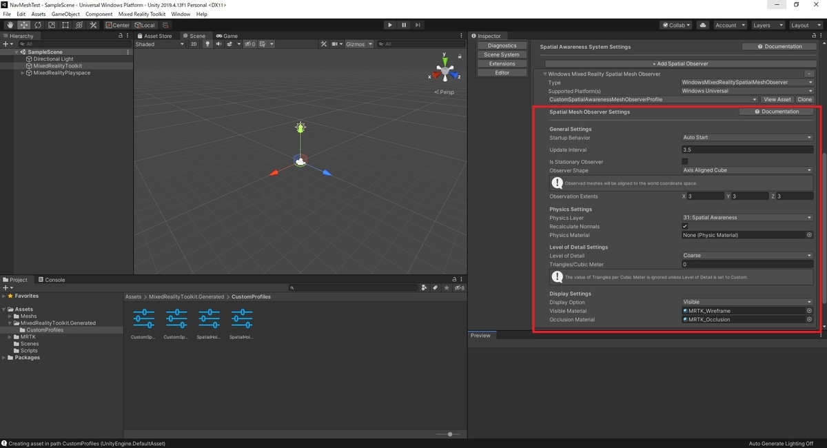Collapse the SampleScene hierarchy node
The height and width of the screenshot is (448, 827).
[17, 52]
